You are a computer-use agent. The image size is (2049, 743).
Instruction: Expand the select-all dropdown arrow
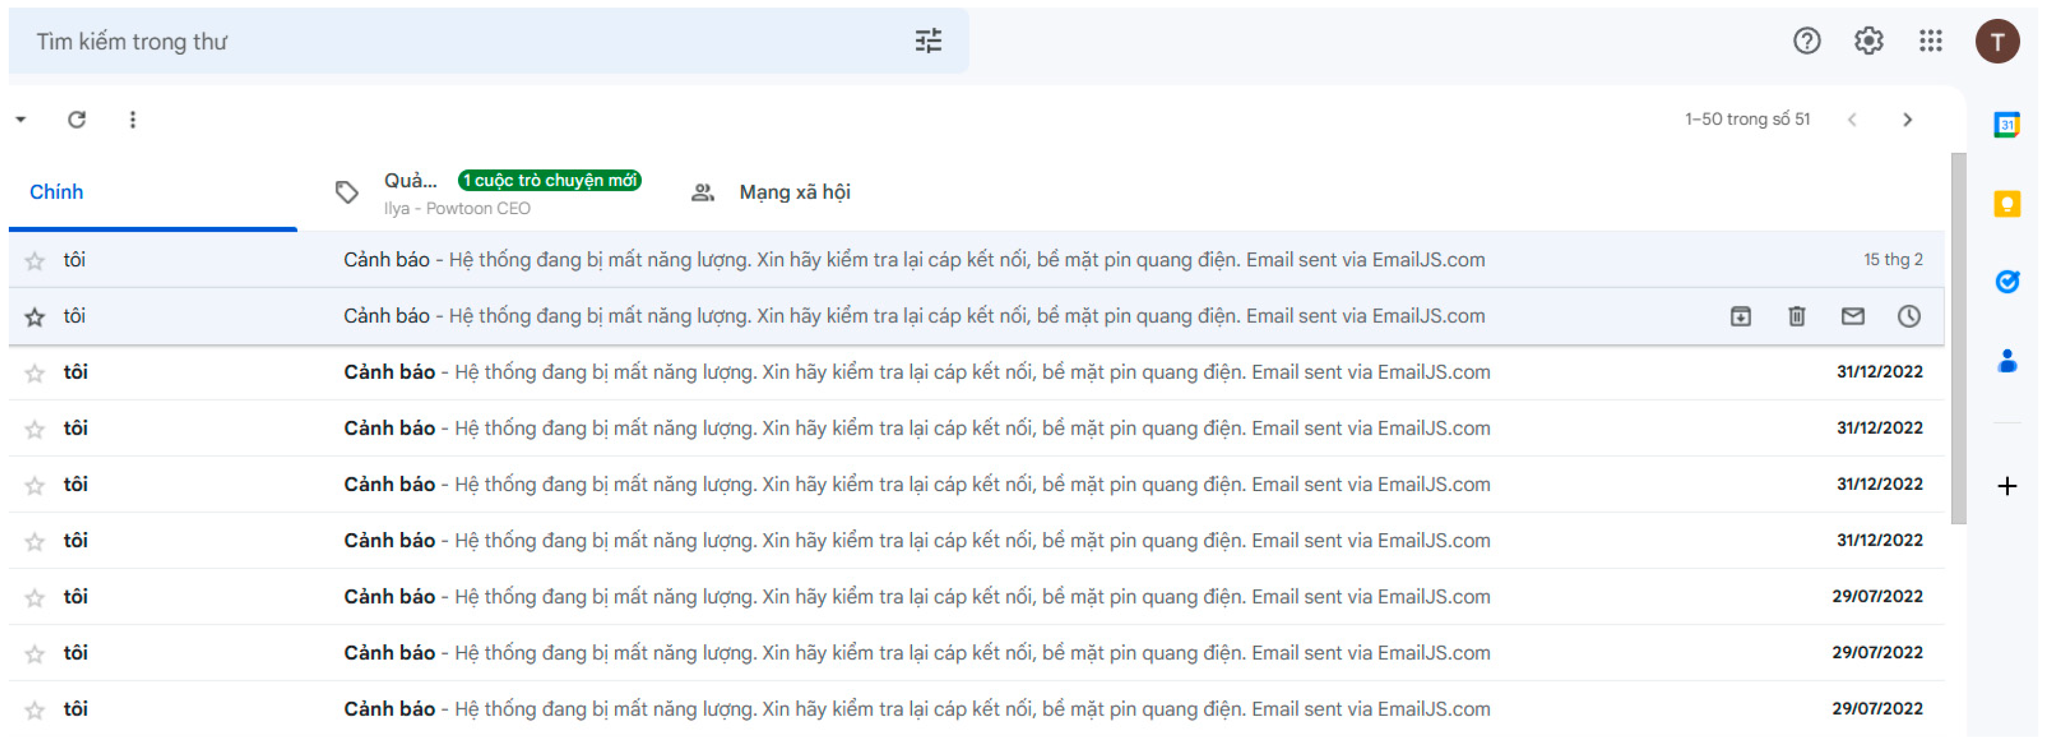21,119
